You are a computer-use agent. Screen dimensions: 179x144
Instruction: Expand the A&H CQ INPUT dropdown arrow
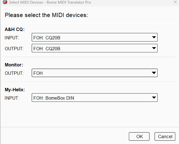point(153,37)
